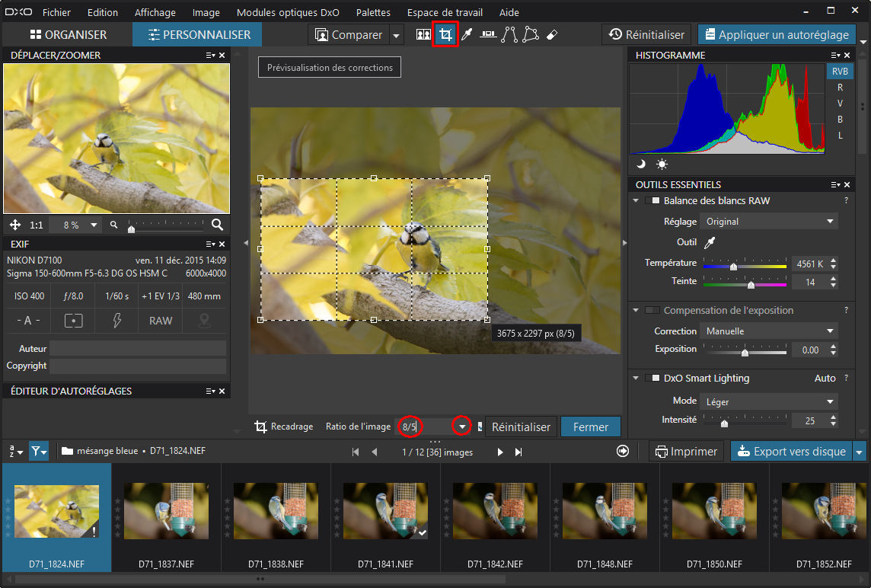Go to next image arrow

500,452
